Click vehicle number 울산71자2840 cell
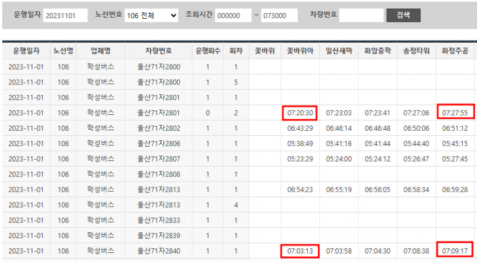This screenshot has width=477, height=262. point(159,250)
